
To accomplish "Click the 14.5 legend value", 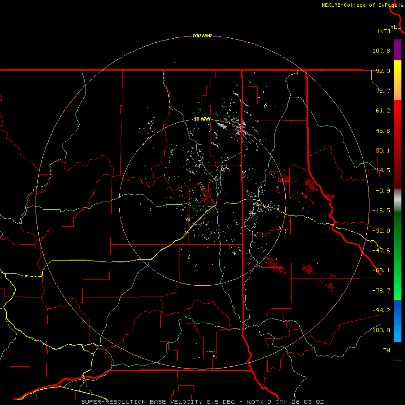I will point(383,171).
